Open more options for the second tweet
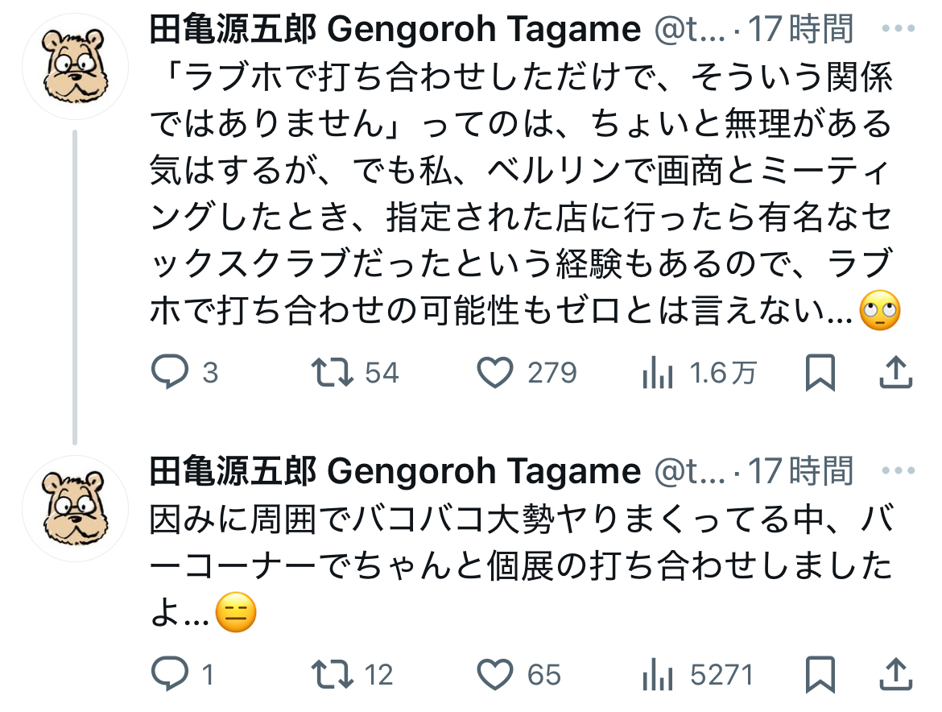This screenshot has height=712, width=942. click(x=899, y=470)
